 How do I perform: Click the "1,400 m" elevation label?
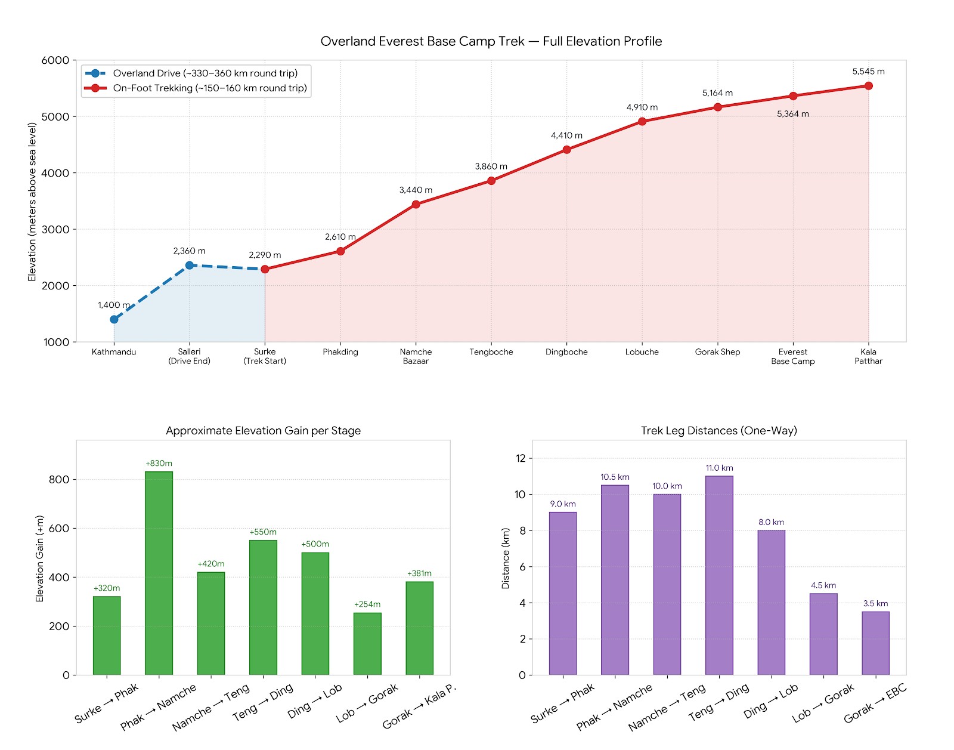(x=114, y=305)
